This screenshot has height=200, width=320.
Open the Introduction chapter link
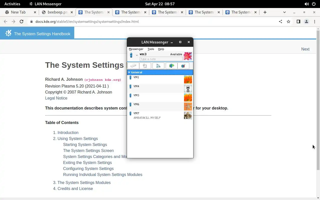pos(68,132)
